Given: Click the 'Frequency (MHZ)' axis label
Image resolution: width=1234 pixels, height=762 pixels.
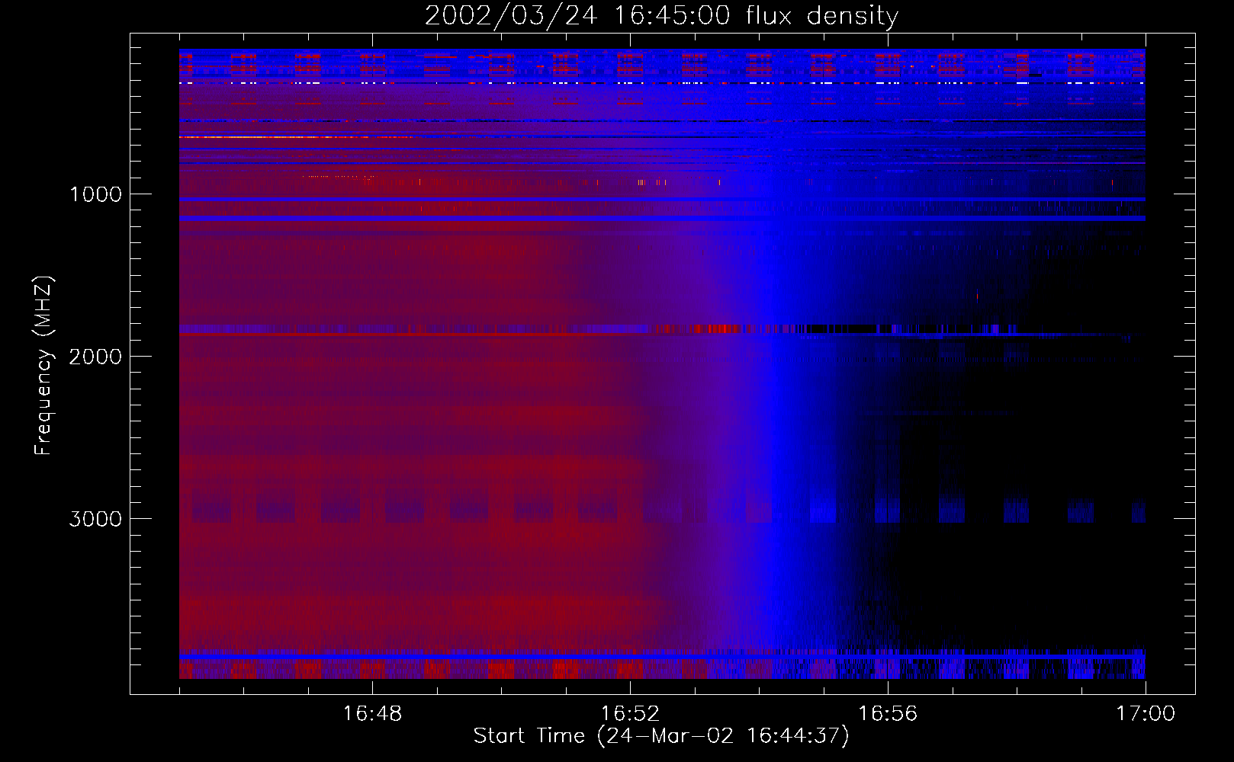Looking at the screenshot, I should (44, 366).
